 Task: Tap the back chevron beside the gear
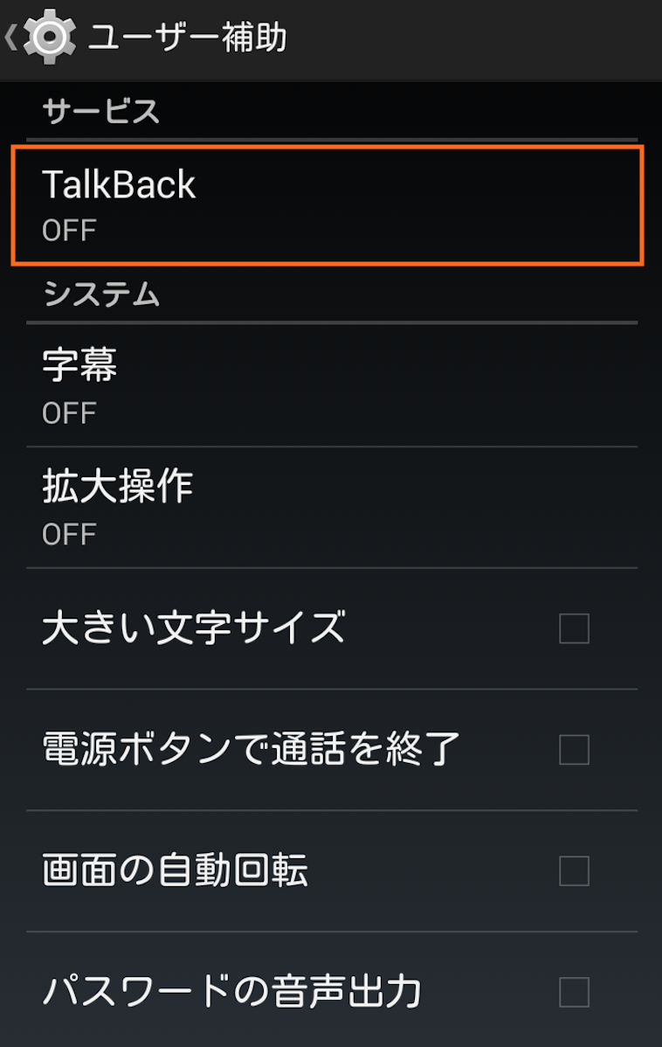click(x=11, y=38)
